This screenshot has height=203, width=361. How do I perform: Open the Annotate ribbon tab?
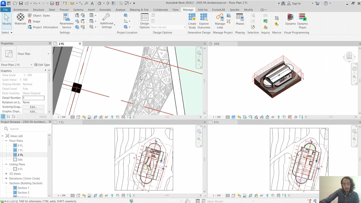coord(105,10)
